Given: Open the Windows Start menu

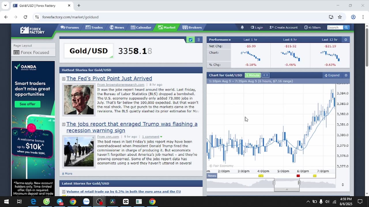Looking at the screenshot, I should point(6,202).
